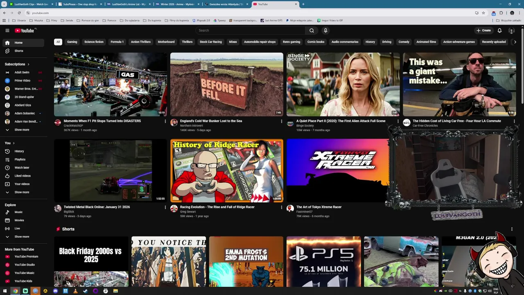Open Adult Swim subscription channel
The height and width of the screenshot is (295, 524).
pos(24,73)
